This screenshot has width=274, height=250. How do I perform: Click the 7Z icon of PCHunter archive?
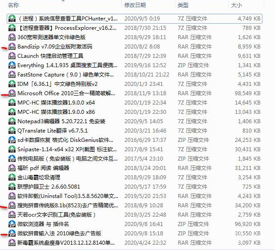pos(12,19)
